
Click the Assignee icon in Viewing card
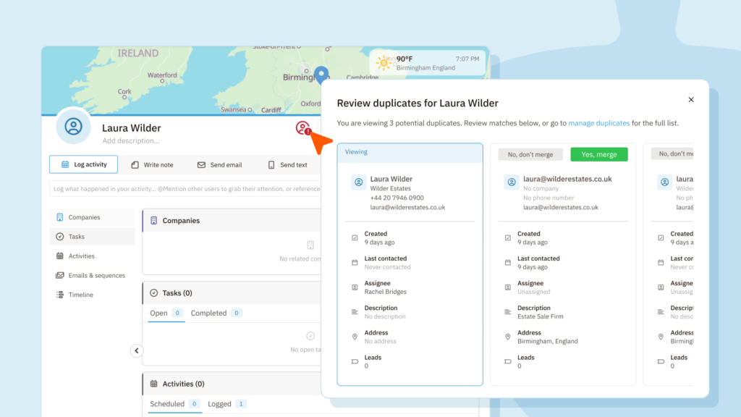[x=355, y=287]
